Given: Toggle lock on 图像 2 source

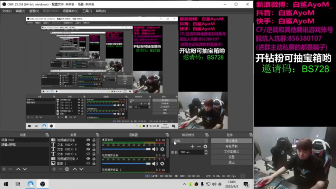Looking at the screenshot, I should tap(94, 163).
